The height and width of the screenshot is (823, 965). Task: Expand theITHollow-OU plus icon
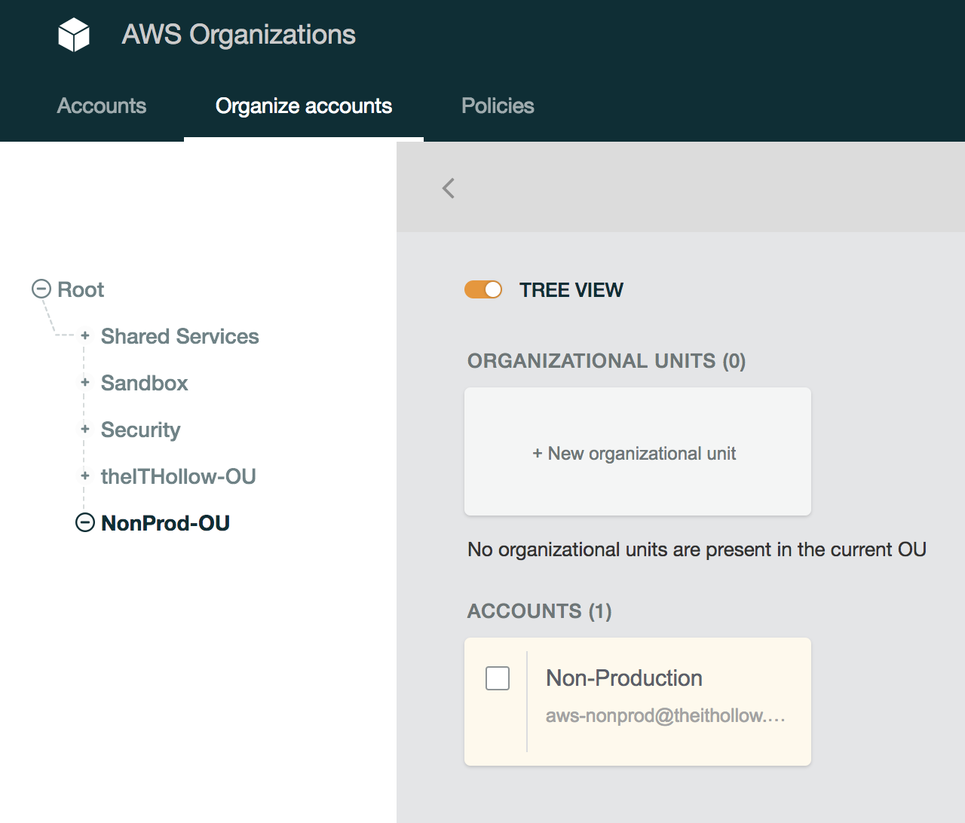[85, 476]
